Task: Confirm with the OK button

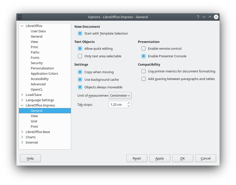Action: (x=183, y=158)
